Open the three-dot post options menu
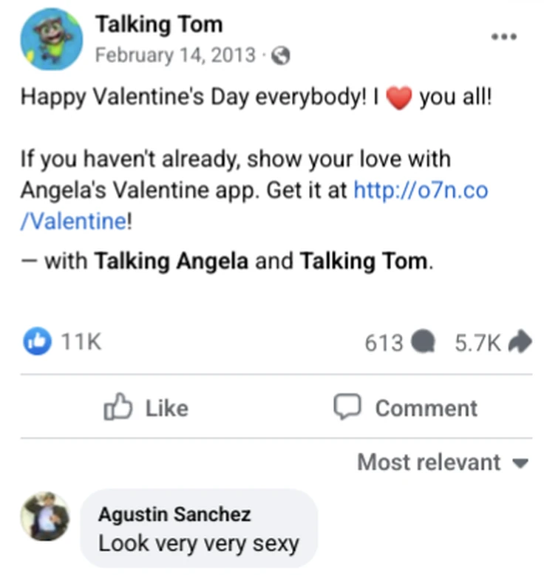This screenshot has width=558, height=575. [x=504, y=36]
